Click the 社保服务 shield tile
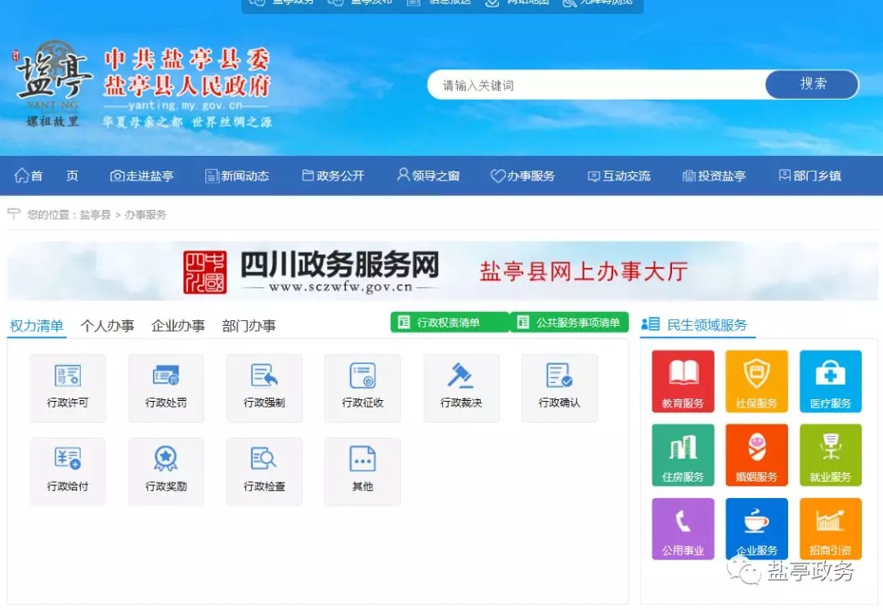This screenshot has width=883, height=610. pyautogui.click(x=757, y=381)
